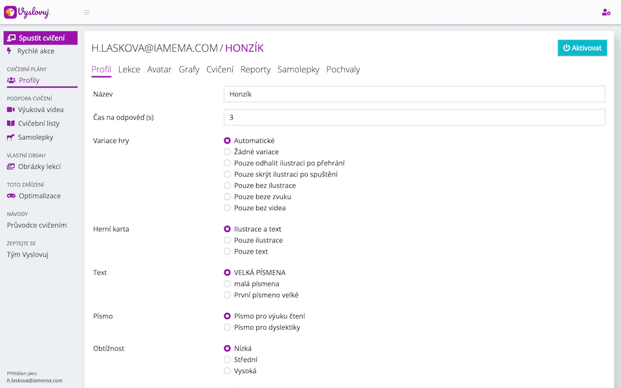
Task: Open the Grafy tab
Action: coord(189,70)
